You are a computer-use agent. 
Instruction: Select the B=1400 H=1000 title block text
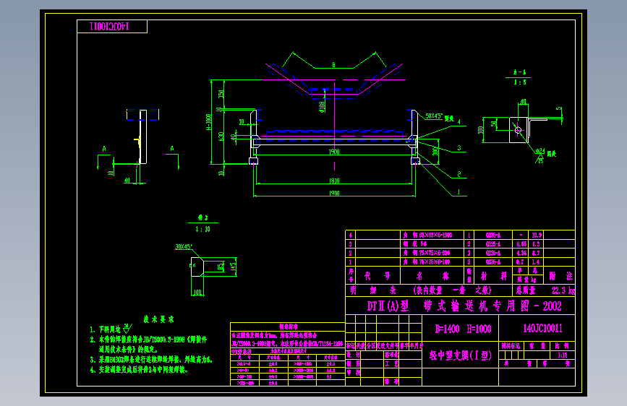(463, 329)
